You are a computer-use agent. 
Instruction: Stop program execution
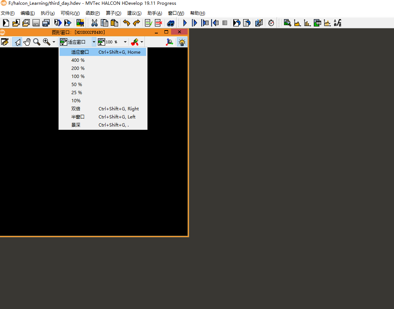point(225,23)
